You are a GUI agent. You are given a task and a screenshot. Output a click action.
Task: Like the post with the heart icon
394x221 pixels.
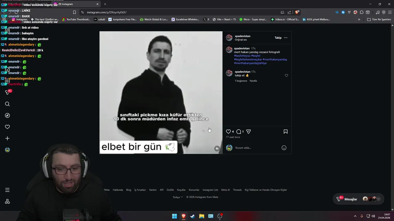pyautogui.click(x=228, y=132)
